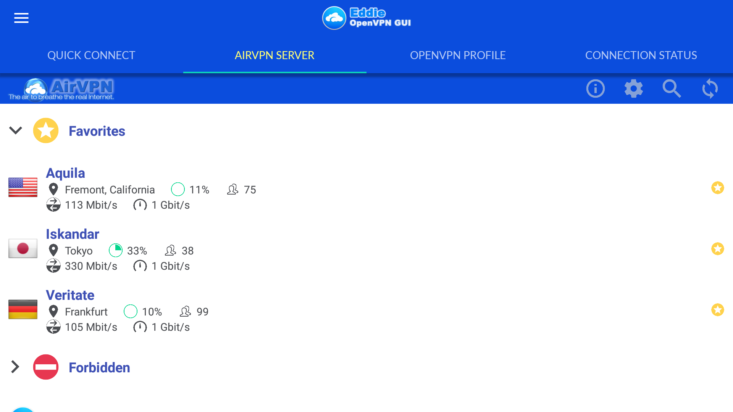Refresh the AirVPN server list
This screenshot has height=412, width=733.
[710, 89]
